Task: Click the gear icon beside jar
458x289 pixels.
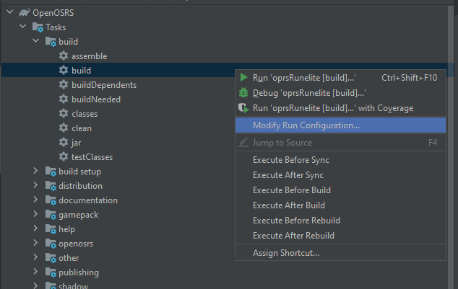Action: pyautogui.click(x=64, y=142)
